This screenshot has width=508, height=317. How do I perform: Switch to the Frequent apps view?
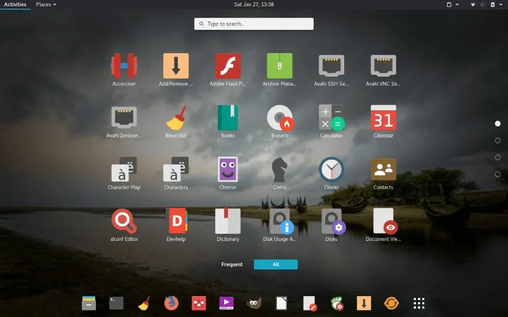232,264
